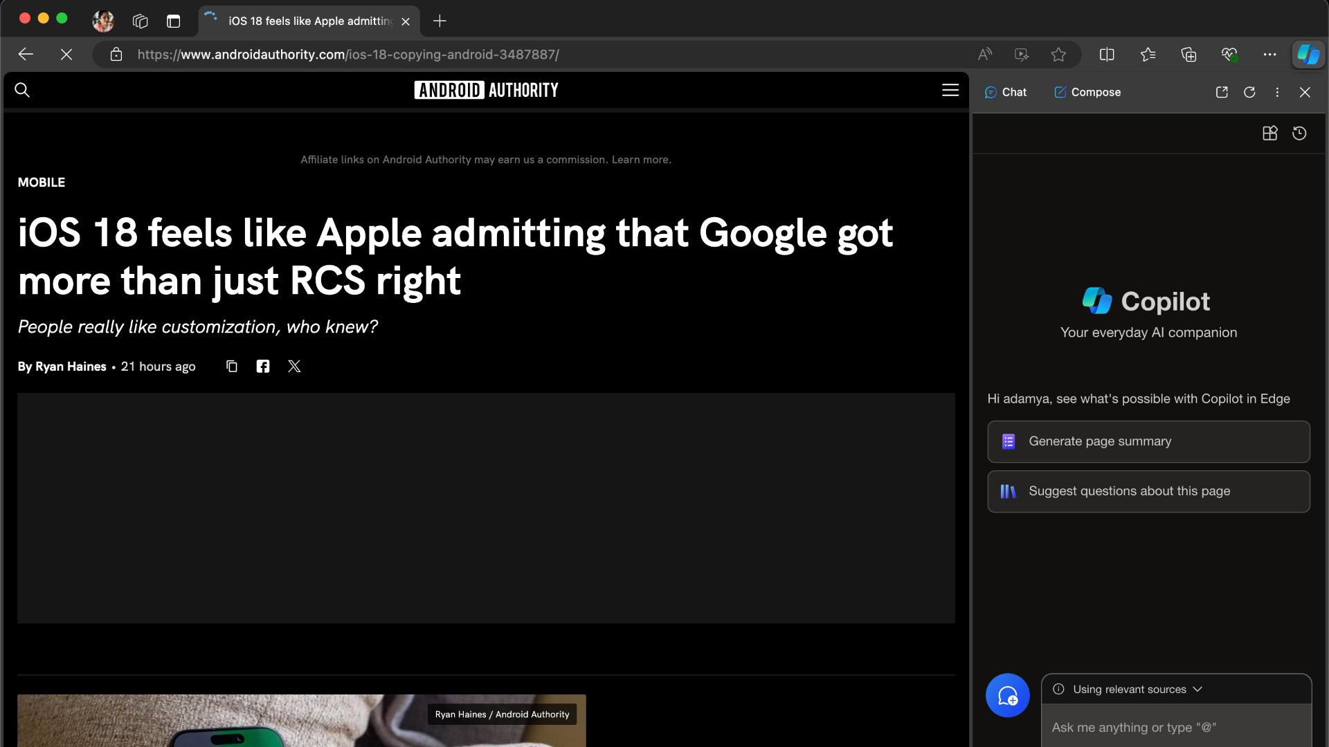Click the Split screen icon
This screenshot has height=747, width=1329.
(x=1107, y=54)
